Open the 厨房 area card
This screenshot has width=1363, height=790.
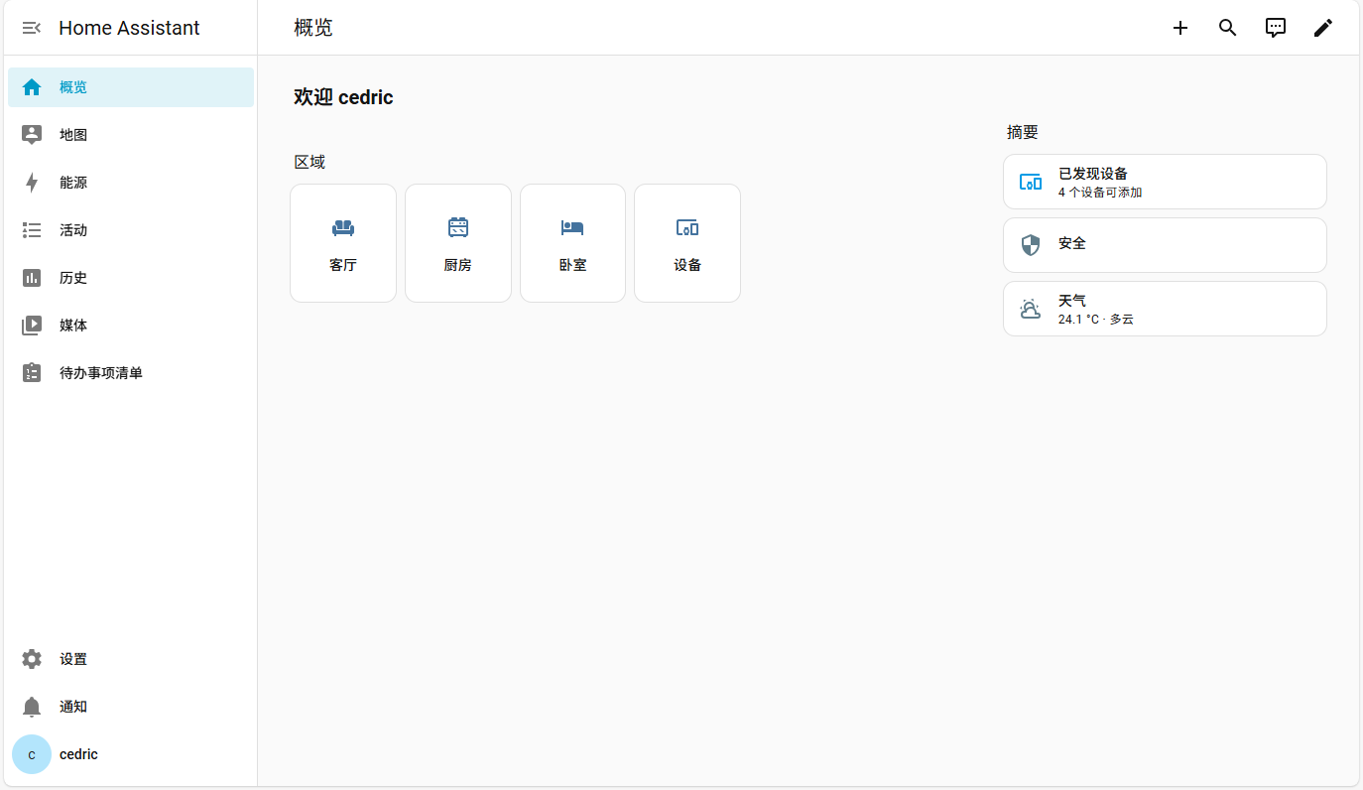(x=458, y=243)
